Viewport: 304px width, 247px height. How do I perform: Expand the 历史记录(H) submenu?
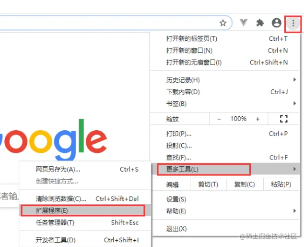[x=225, y=80]
